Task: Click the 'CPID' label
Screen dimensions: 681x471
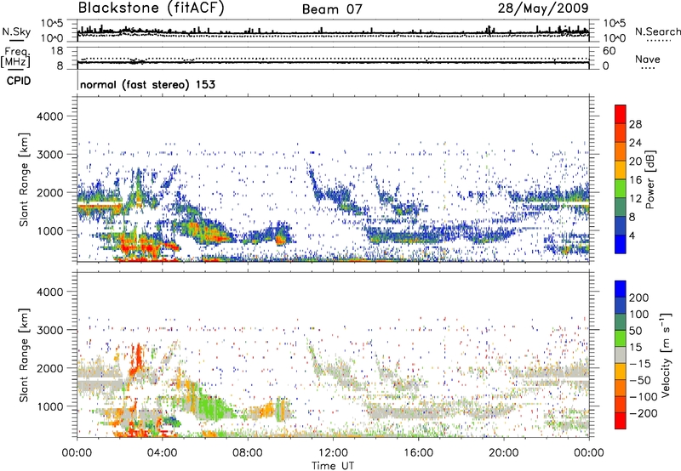Action: pyautogui.click(x=19, y=81)
